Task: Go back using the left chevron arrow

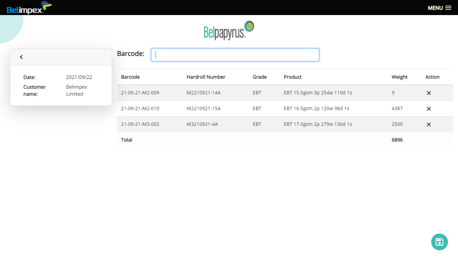Action: tap(21, 57)
